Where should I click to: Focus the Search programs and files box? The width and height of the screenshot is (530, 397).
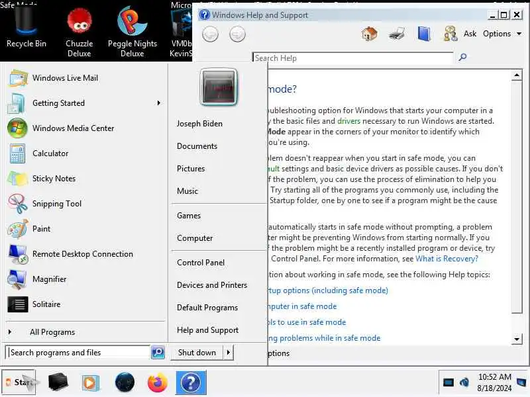coord(78,353)
